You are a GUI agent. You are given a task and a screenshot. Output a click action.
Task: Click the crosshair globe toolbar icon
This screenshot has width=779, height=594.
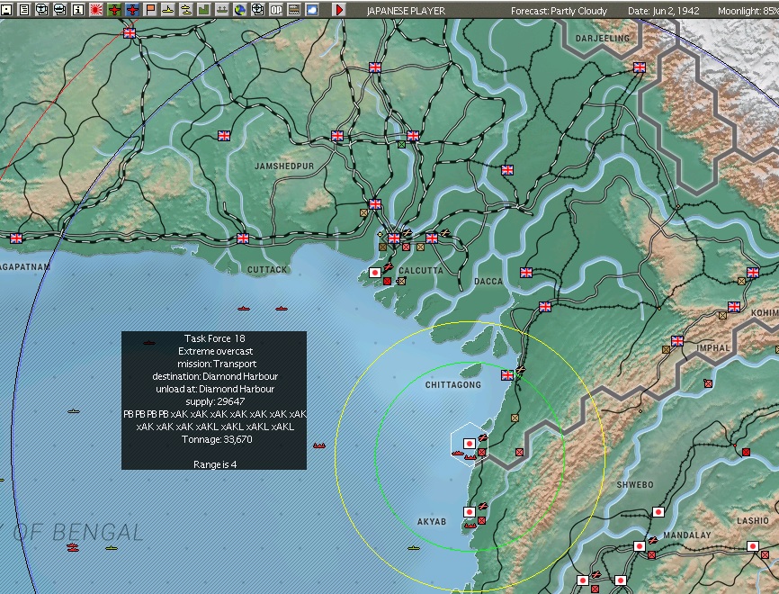coord(258,9)
